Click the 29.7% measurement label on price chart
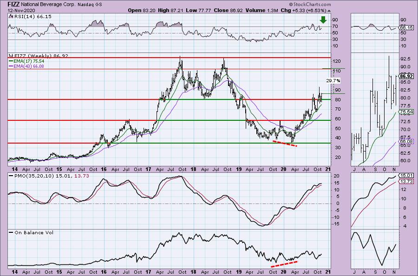 click(333, 80)
